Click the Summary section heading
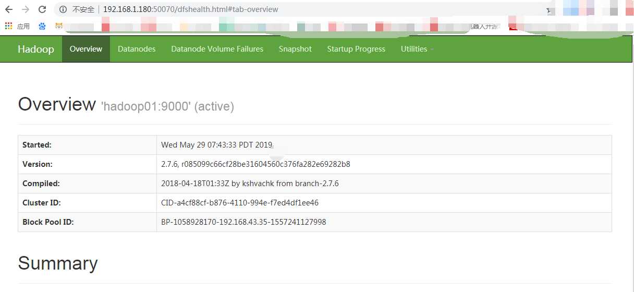Viewport: 634px width, 292px height. tap(58, 263)
